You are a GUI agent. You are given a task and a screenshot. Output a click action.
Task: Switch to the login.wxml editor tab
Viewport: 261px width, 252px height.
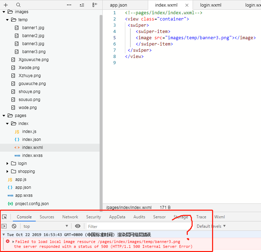coord(211,5)
